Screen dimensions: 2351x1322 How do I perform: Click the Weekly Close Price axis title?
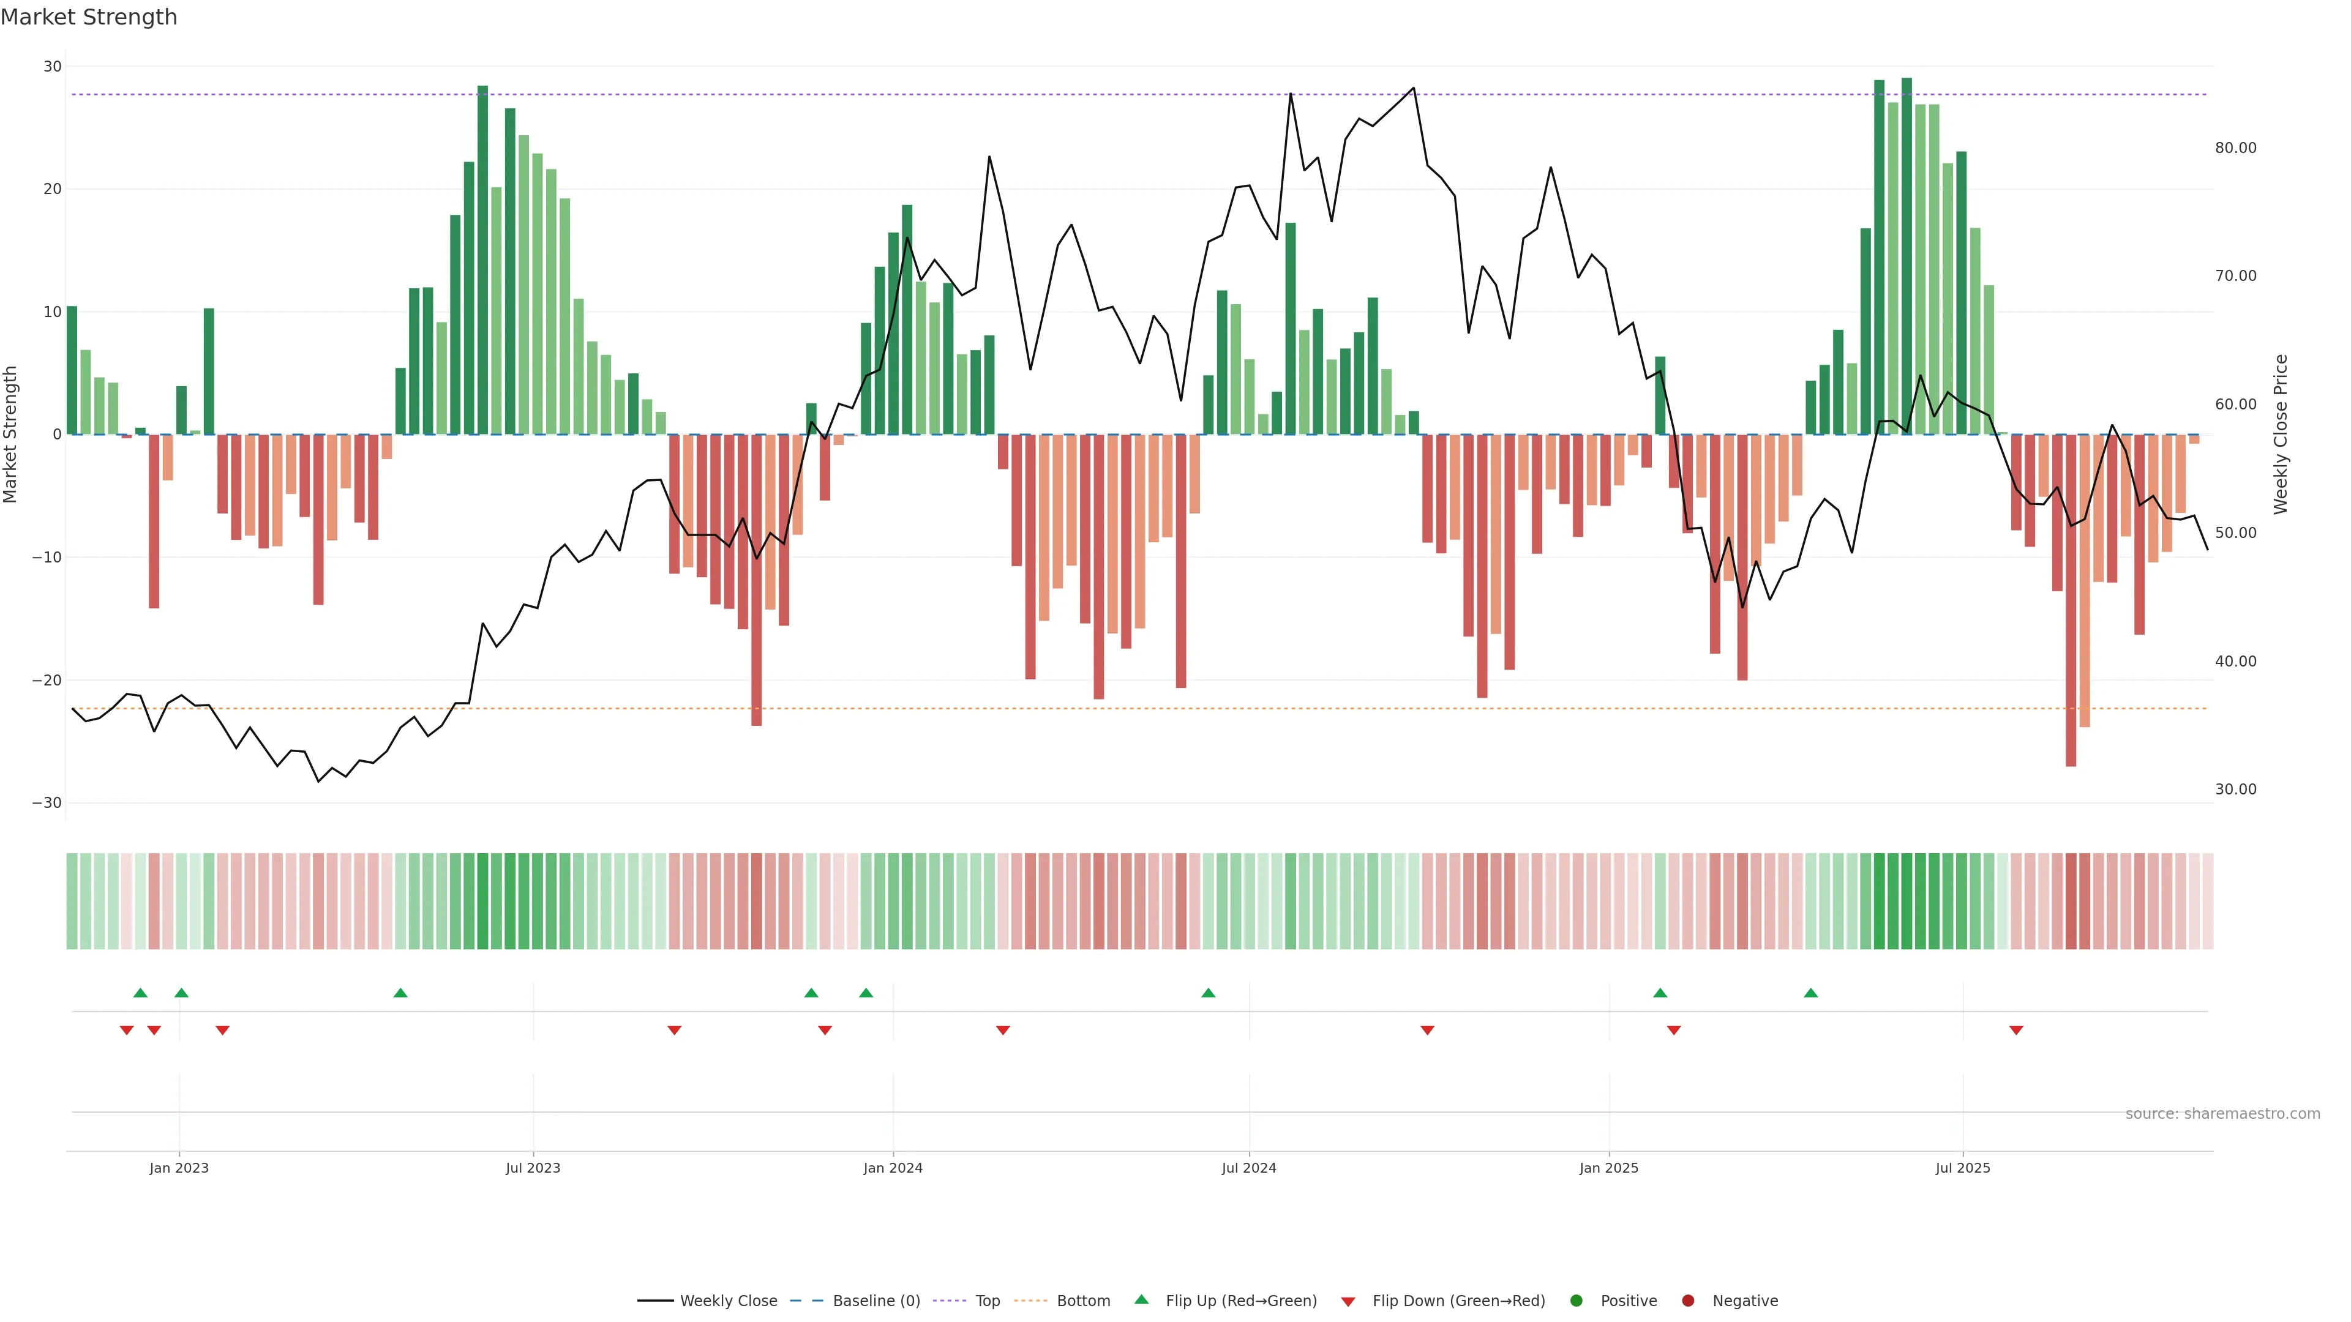pos(2280,435)
